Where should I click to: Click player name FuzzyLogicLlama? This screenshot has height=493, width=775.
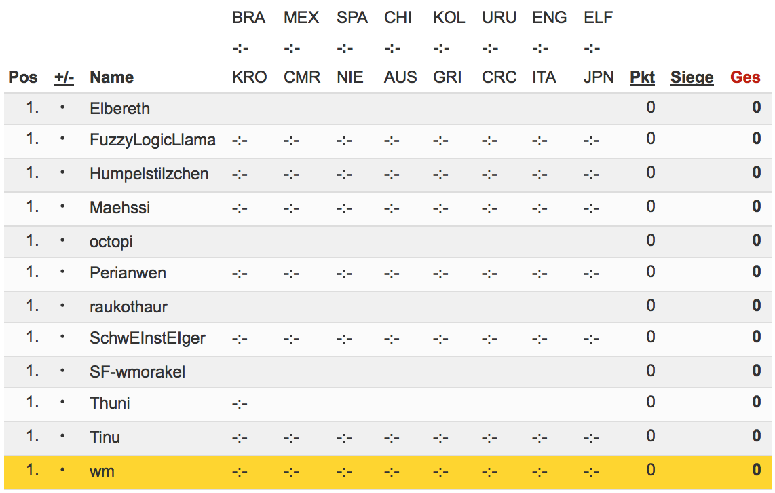(152, 140)
